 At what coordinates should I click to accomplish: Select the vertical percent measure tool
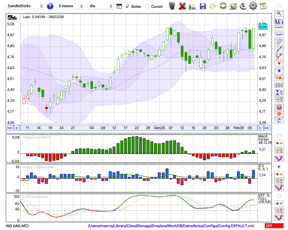point(279,93)
